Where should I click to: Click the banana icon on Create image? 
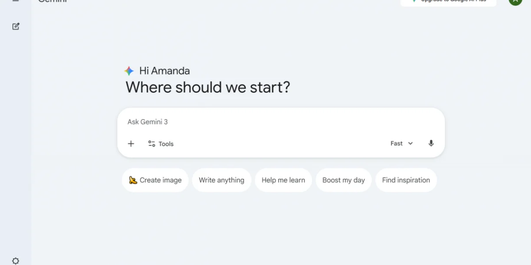pyautogui.click(x=133, y=180)
